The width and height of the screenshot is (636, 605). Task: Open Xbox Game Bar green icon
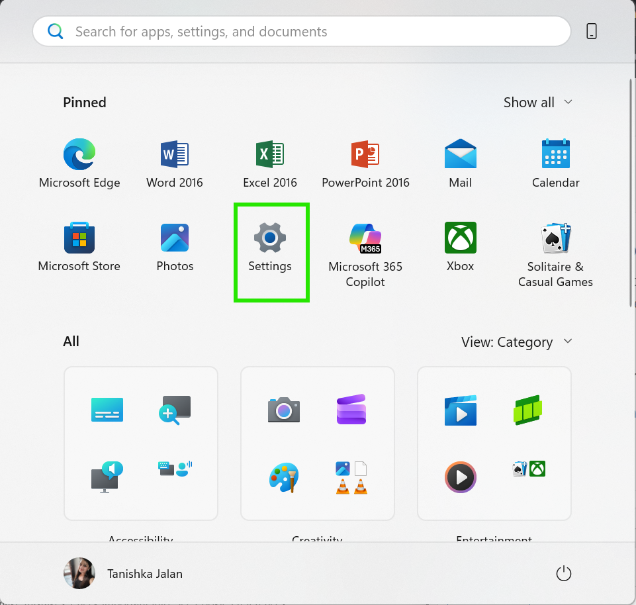pyautogui.click(x=527, y=410)
